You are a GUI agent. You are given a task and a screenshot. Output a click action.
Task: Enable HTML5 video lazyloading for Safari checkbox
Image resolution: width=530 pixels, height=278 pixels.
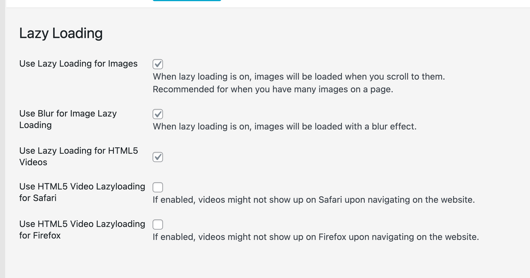(158, 187)
